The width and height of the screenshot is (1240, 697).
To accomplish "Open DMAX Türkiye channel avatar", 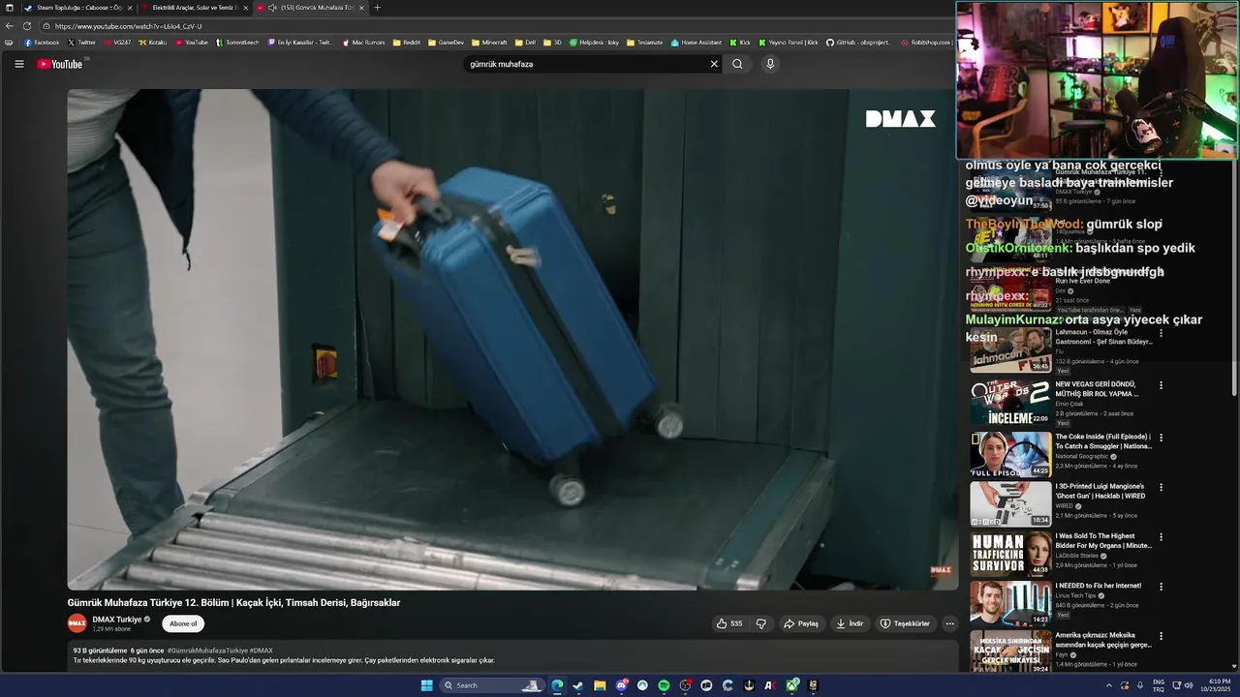I will coord(77,623).
